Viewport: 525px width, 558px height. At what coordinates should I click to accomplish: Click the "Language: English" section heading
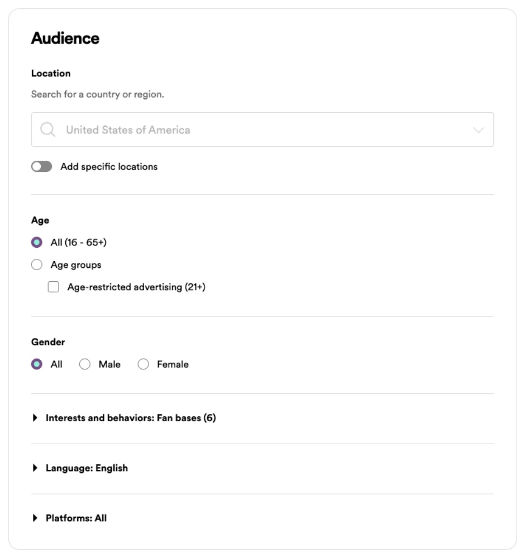tap(87, 468)
